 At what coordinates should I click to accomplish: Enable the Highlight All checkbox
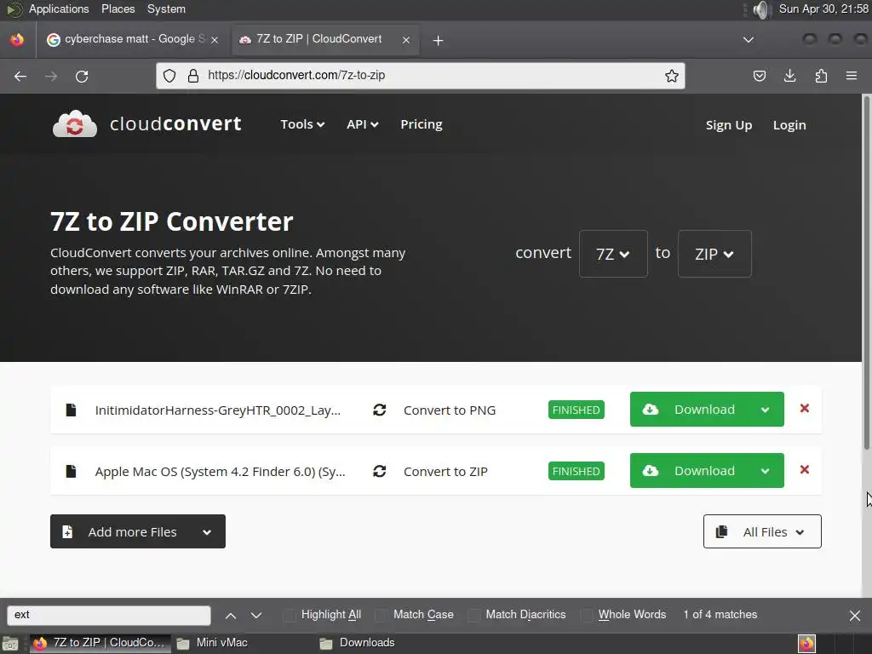tap(290, 615)
